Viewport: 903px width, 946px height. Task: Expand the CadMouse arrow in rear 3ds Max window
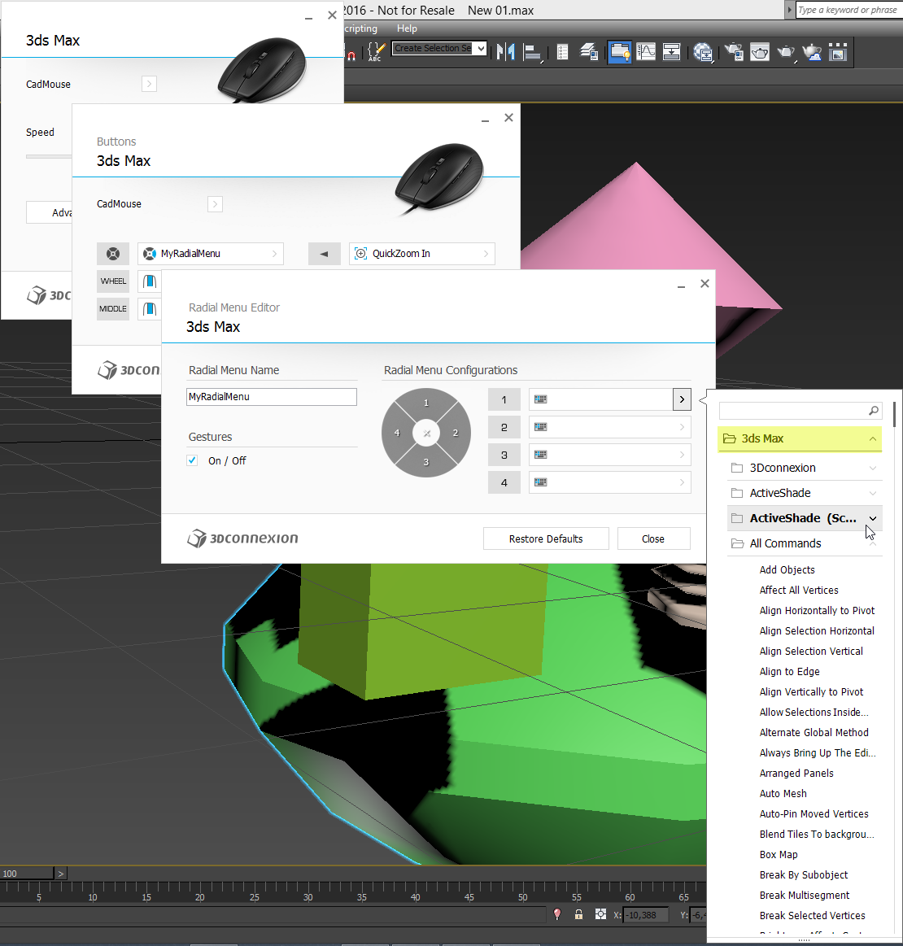pos(149,84)
